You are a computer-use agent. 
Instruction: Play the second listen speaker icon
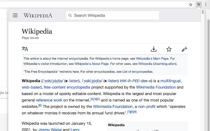[106, 81]
